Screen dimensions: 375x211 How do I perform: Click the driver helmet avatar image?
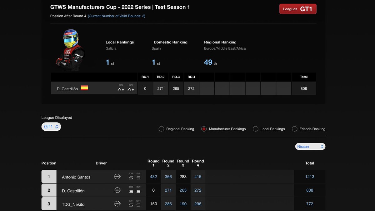(70, 50)
